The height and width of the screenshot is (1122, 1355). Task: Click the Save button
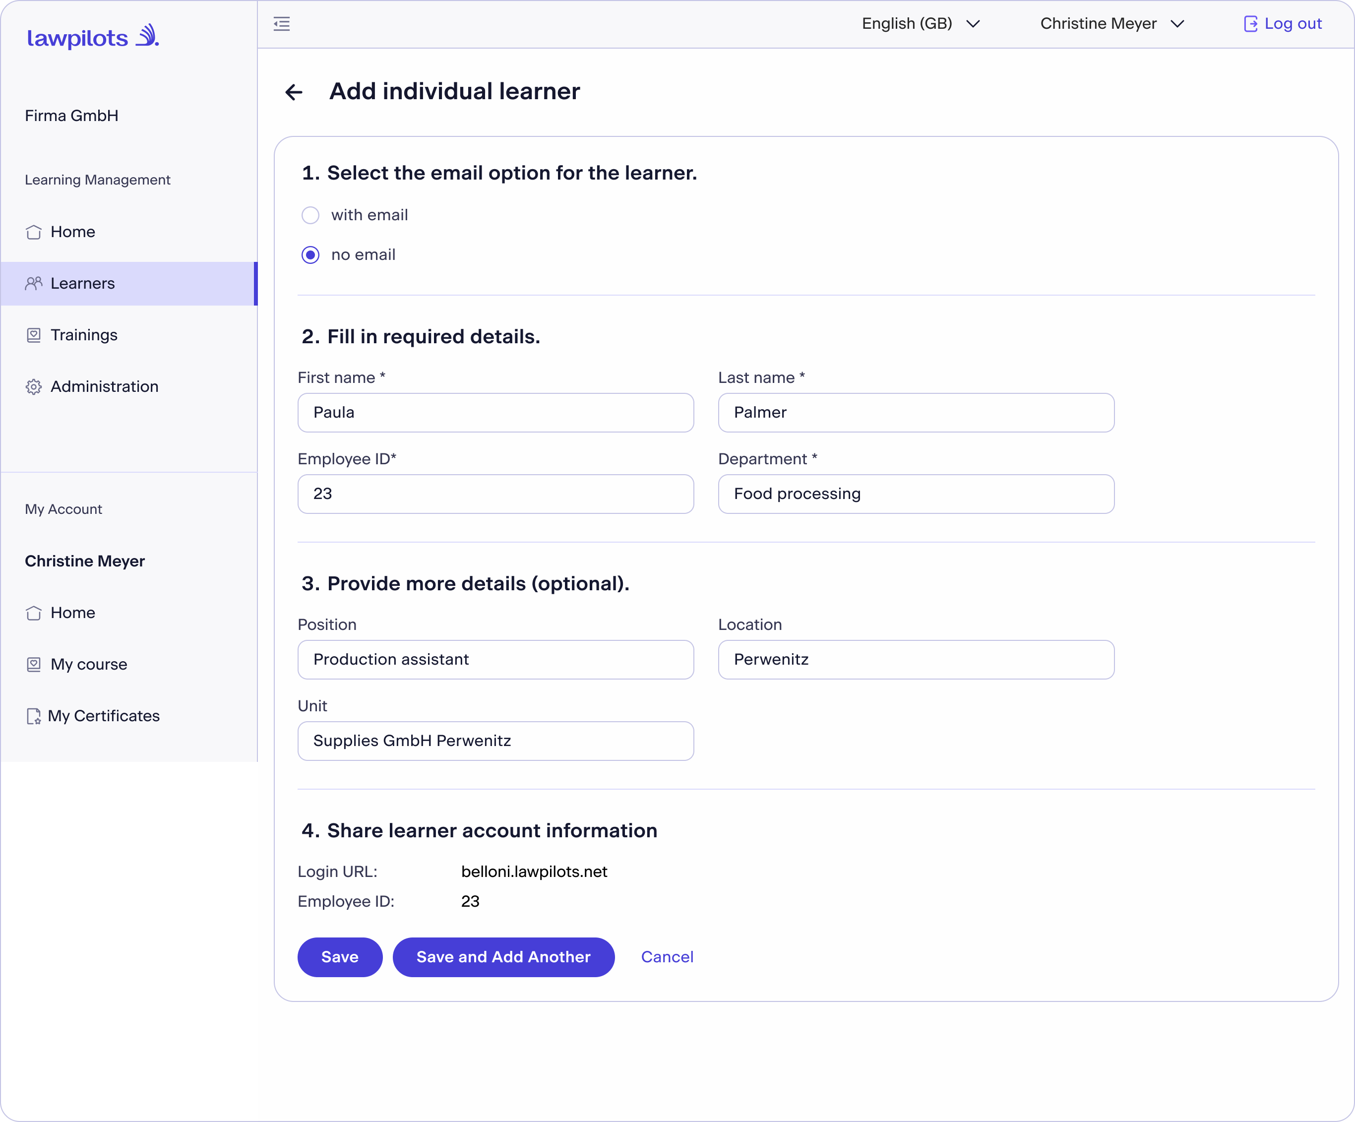tap(339, 957)
